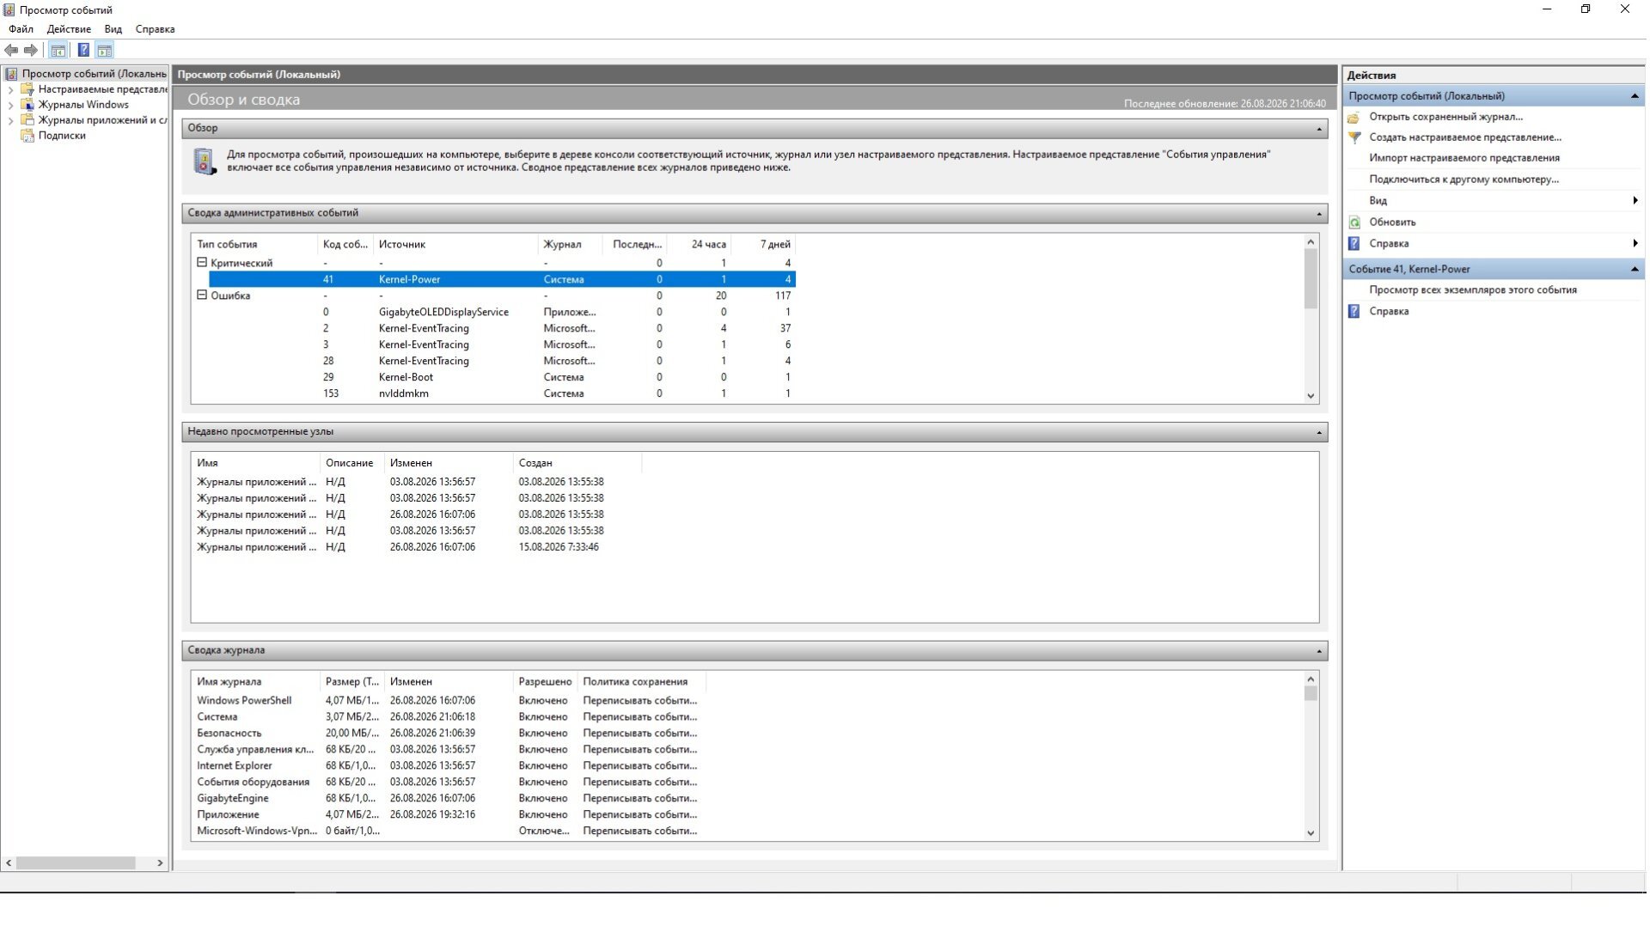Select the Безопасность log row
The width and height of the screenshot is (1650, 926).
449,734
